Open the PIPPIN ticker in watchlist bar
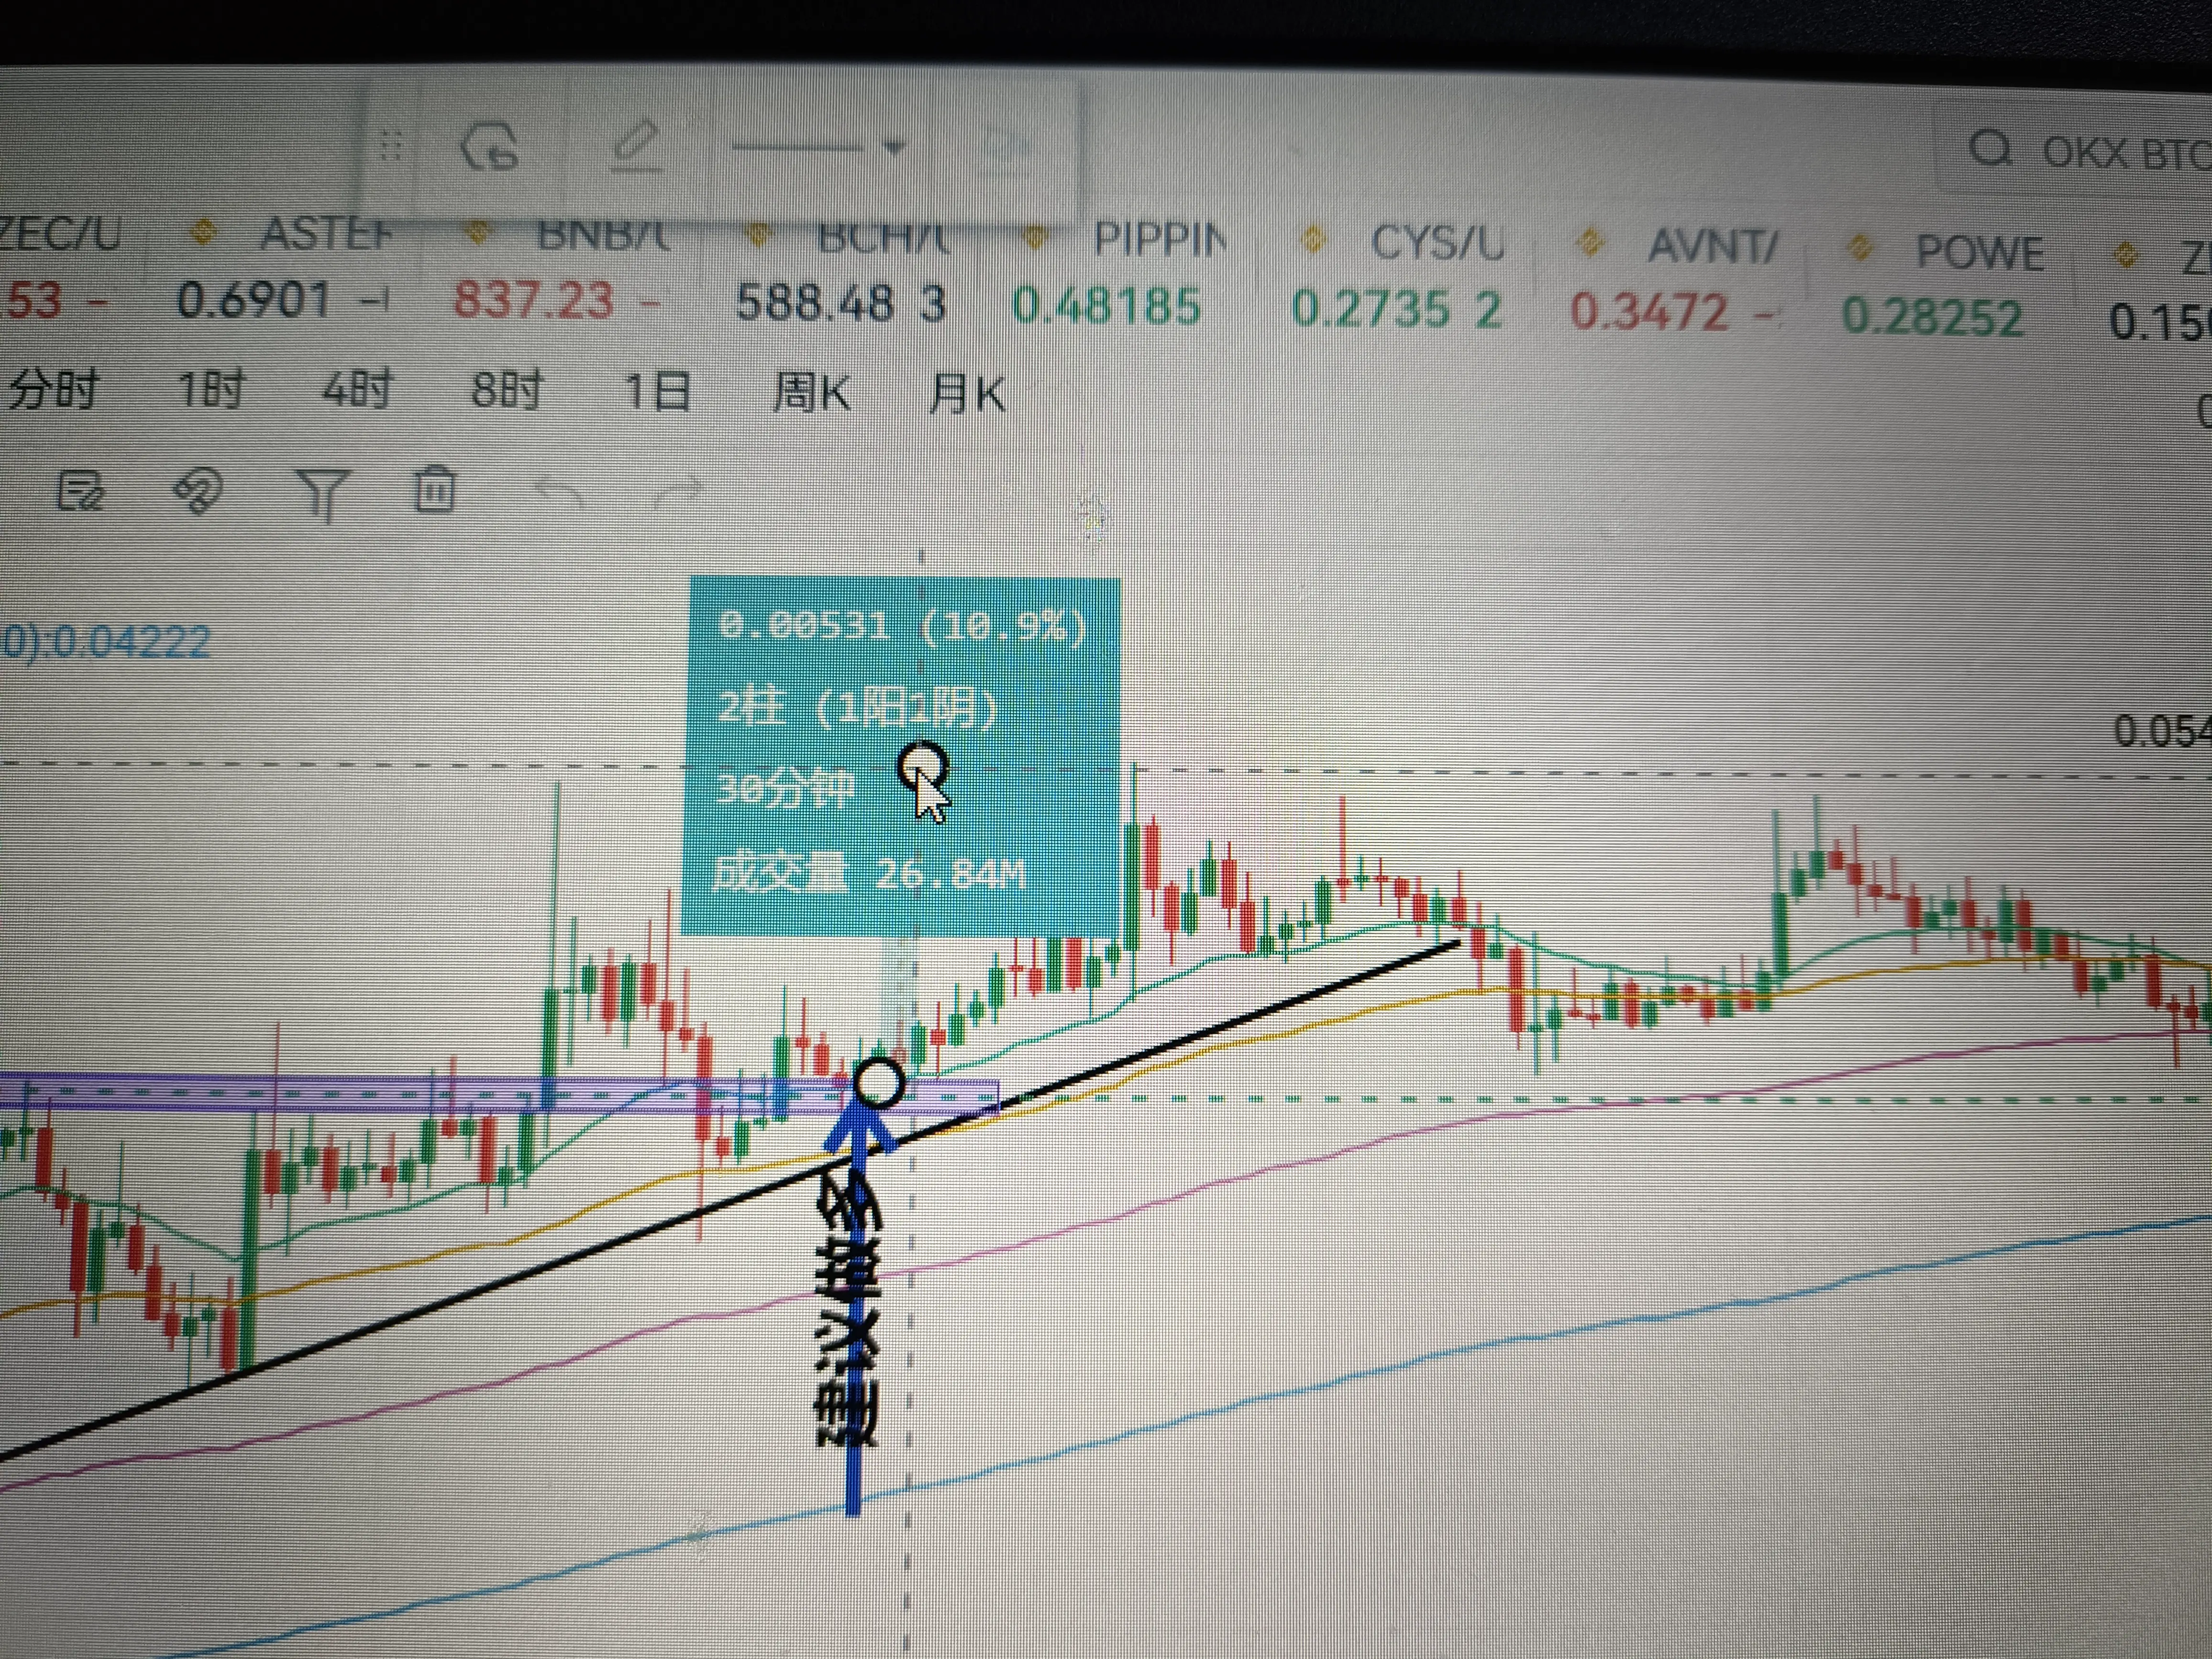 pyautogui.click(x=1158, y=240)
